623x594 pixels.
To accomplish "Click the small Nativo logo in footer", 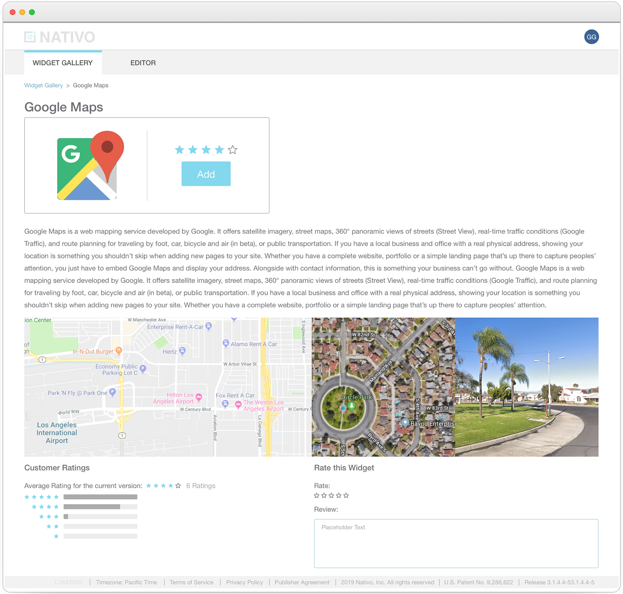I will click(x=69, y=582).
